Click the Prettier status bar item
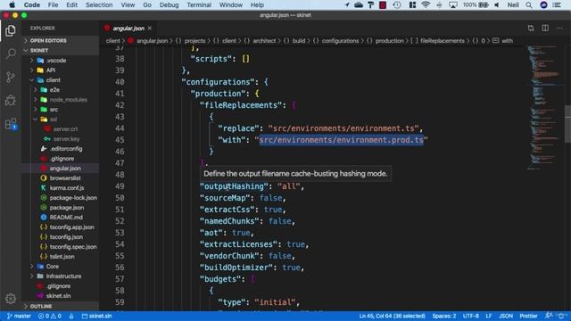The width and height of the screenshot is (571, 321). point(528,316)
